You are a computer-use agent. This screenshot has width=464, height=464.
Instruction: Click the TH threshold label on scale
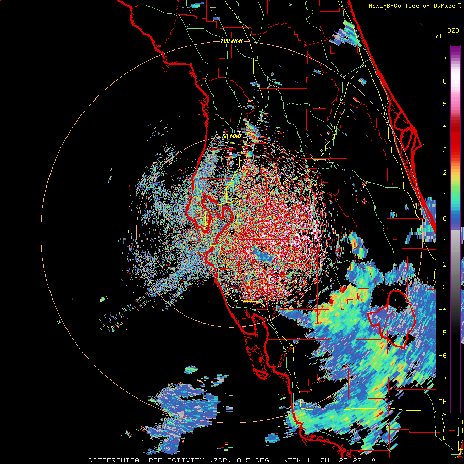coord(443,402)
